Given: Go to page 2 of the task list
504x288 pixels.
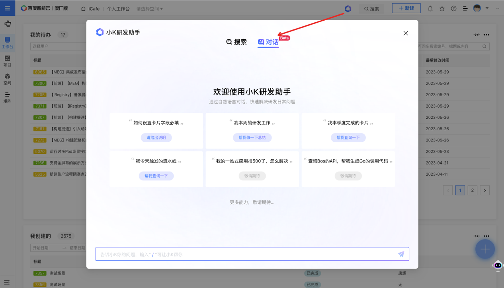Looking at the screenshot, I should click(x=472, y=190).
